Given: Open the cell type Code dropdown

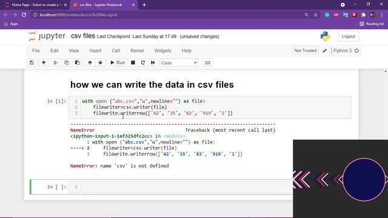Looking at the screenshot, I should (x=179, y=63).
